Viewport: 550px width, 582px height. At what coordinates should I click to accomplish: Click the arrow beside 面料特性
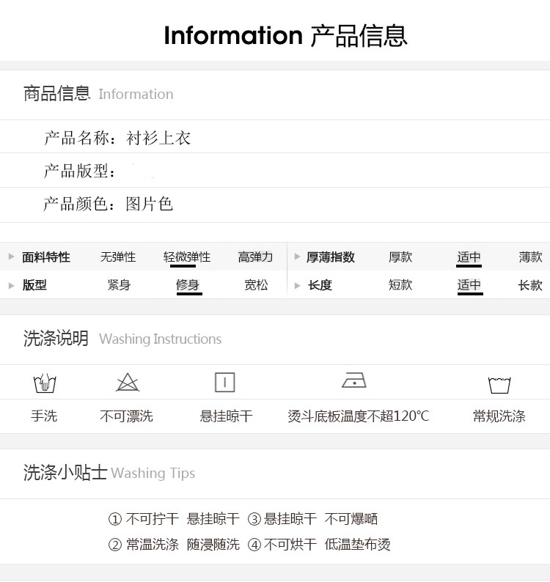[x=11, y=257]
